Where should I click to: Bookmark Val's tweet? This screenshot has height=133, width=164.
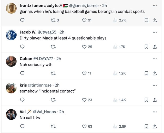click(x=146, y=126)
